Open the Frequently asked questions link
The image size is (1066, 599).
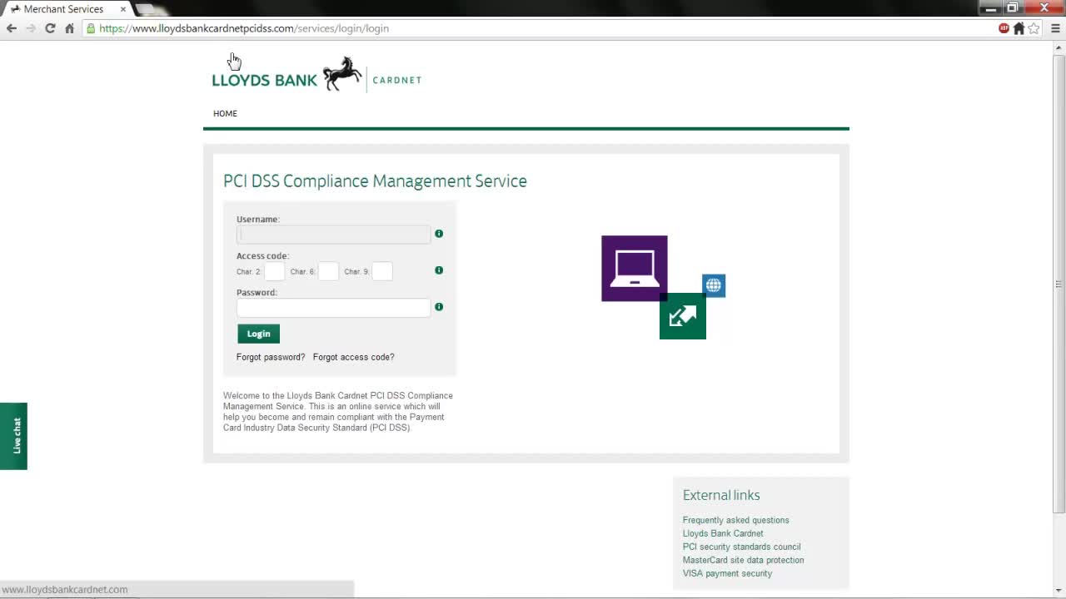click(x=735, y=520)
